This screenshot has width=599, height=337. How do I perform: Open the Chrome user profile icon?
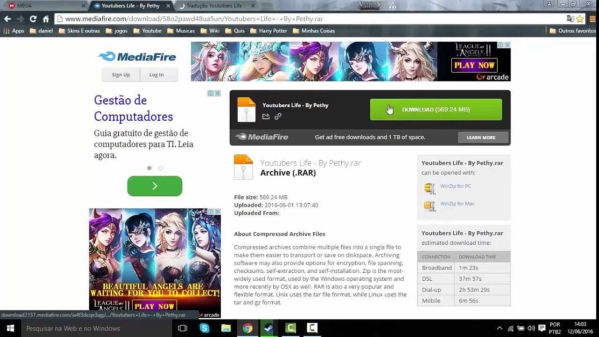[x=549, y=4]
